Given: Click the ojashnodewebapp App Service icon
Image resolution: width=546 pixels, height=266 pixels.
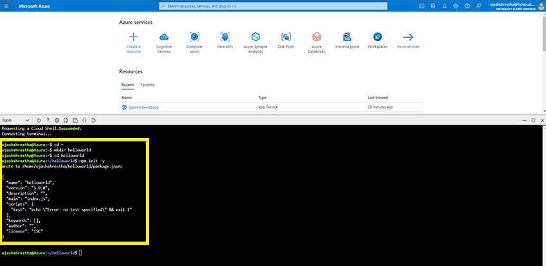Looking at the screenshot, I should [x=123, y=107].
